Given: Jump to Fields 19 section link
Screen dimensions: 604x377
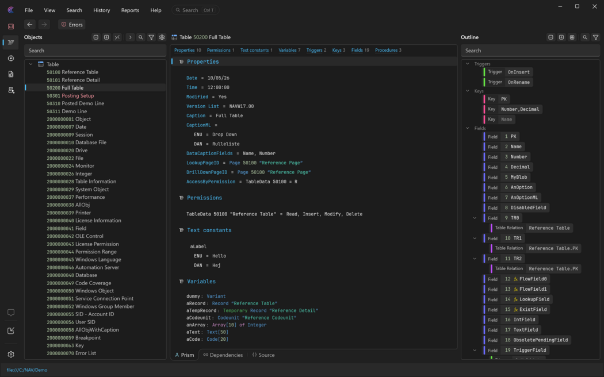Looking at the screenshot, I should [x=360, y=50].
